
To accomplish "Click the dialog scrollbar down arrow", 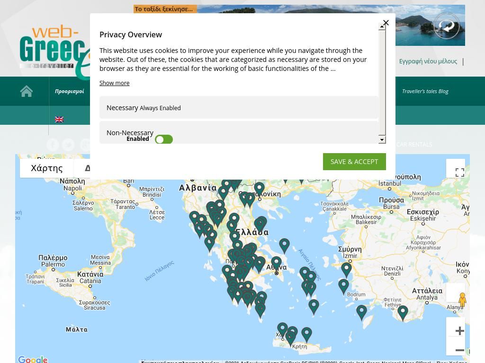I will tap(382, 140).
